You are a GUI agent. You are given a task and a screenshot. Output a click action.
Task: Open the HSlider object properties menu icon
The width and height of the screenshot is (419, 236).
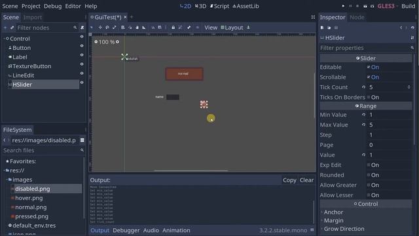pyautogui.click(x=412, y=38)
